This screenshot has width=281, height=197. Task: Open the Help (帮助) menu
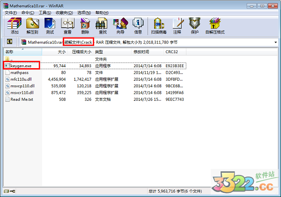pos(102,13)
